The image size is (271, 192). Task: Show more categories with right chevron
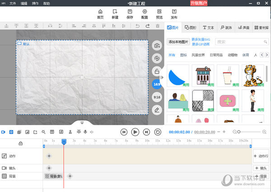(267, 55)
